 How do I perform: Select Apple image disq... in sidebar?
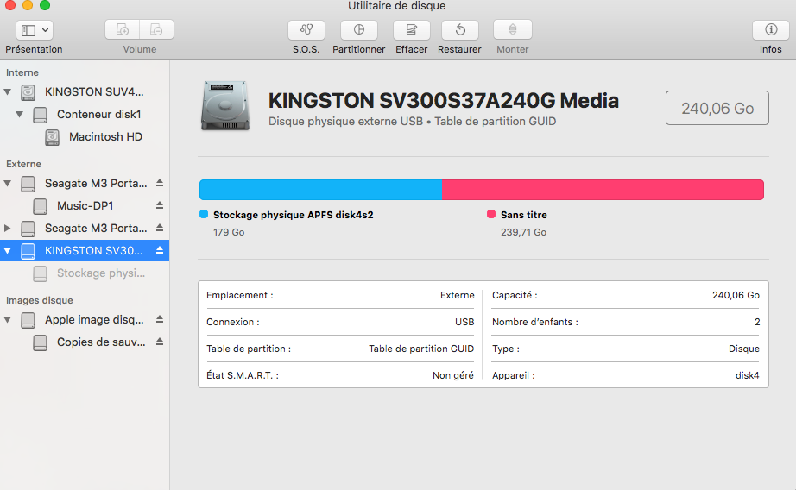tap(94, 319)
